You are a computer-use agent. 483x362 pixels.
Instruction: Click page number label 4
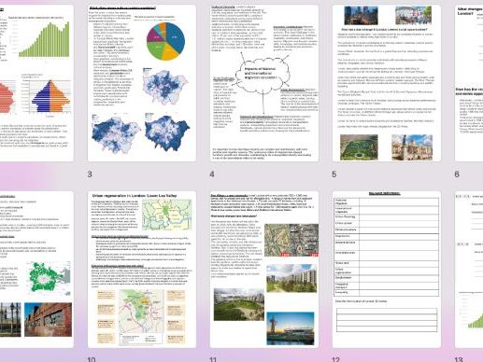[x=212, y=174]
